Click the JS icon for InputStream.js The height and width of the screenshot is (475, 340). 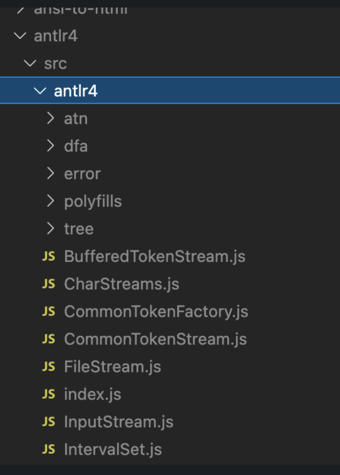(x=49, y=421)
